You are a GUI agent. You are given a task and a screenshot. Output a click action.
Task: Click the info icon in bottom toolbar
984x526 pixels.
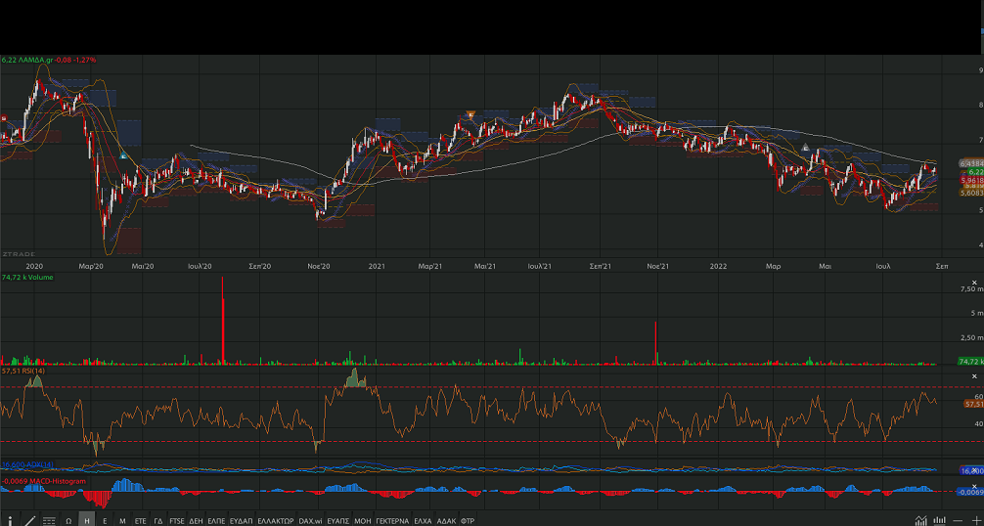[10, 520]
